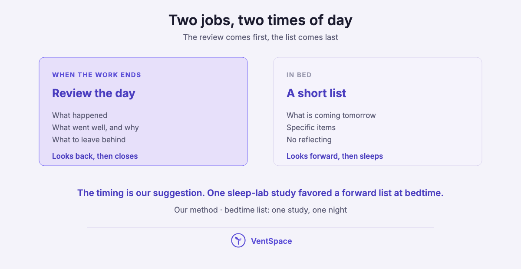The height and width of the screenshot is (269, 521).
Task: Click the horizontal divider above the logo
Action: click(x=260, y=227)
